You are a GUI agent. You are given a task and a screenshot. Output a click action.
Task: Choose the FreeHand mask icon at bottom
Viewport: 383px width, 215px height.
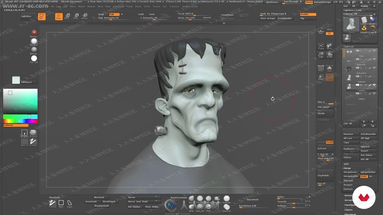[x=52, y=203]
